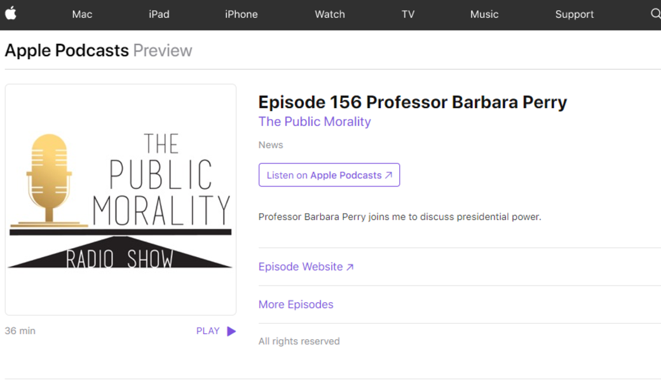Click the arrow icon next to Episode Website
The width and height of the screenshot is (661, 383).
pyautogui.click(x=350, y=267)
